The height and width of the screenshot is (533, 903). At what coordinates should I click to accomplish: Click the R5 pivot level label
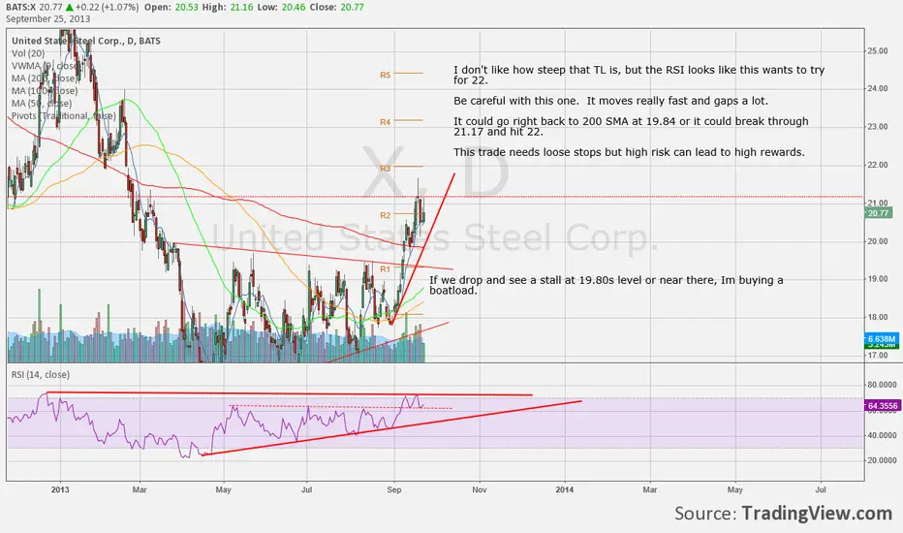click(x=386, y=75)
